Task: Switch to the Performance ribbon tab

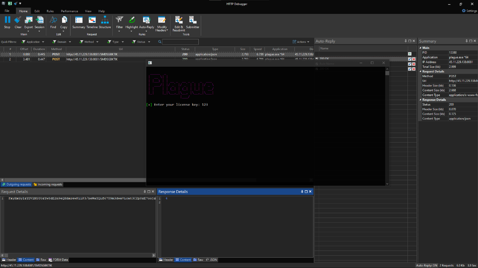Action: click(69, 11)
